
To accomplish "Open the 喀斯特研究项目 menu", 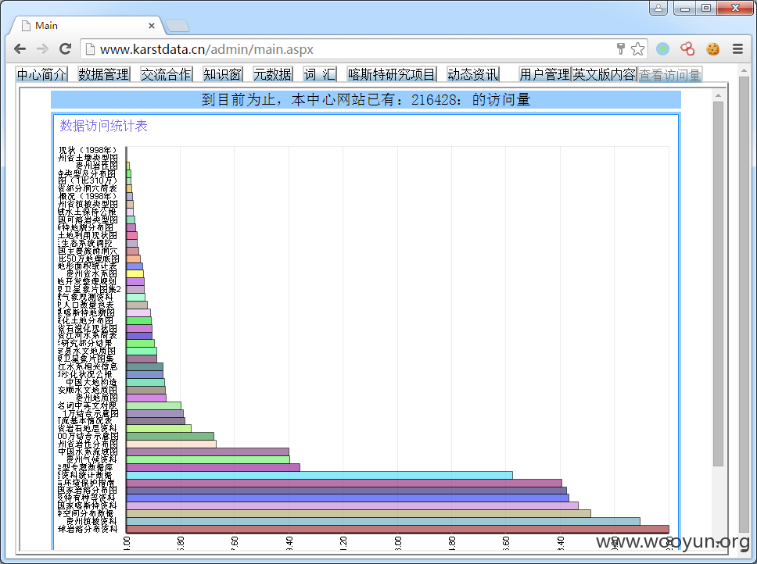I will click(x=392, y=74).
